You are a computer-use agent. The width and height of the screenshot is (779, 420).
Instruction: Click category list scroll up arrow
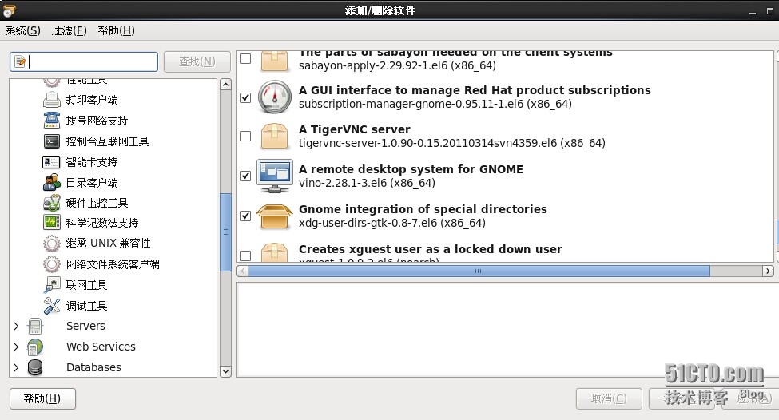[225, 85]
